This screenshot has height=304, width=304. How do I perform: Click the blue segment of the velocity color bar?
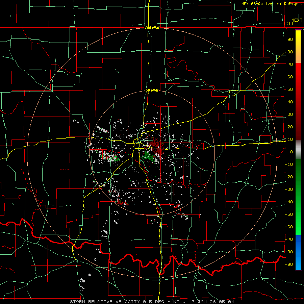point(298,253)
